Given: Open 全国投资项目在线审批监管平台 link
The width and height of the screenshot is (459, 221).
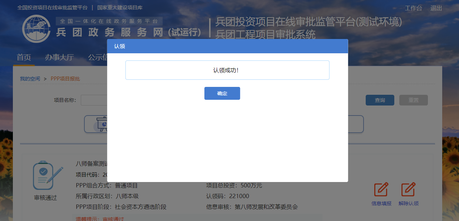Looking at the screenshot, I should [x=52, y=8].
